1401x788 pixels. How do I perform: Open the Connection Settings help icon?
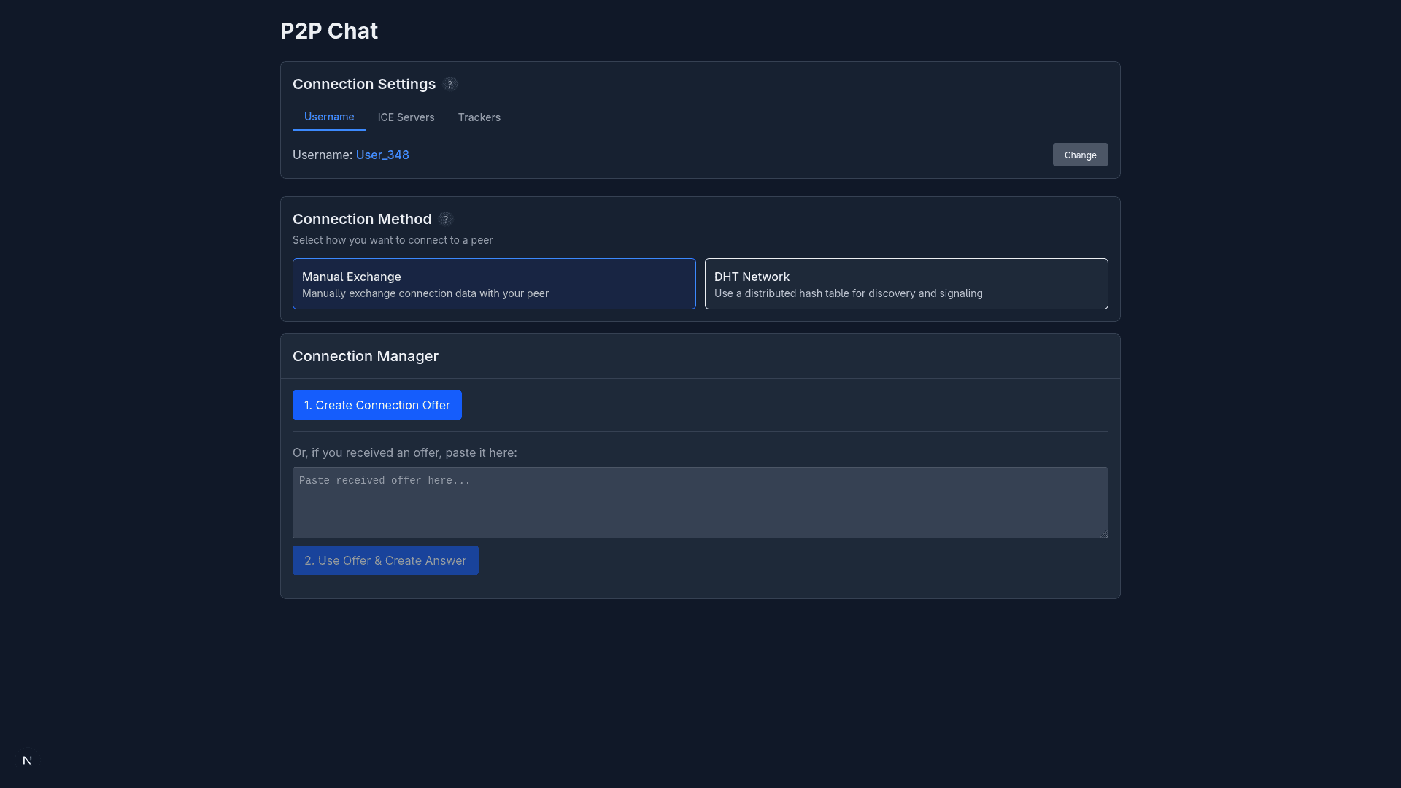[x=449, y=84]
